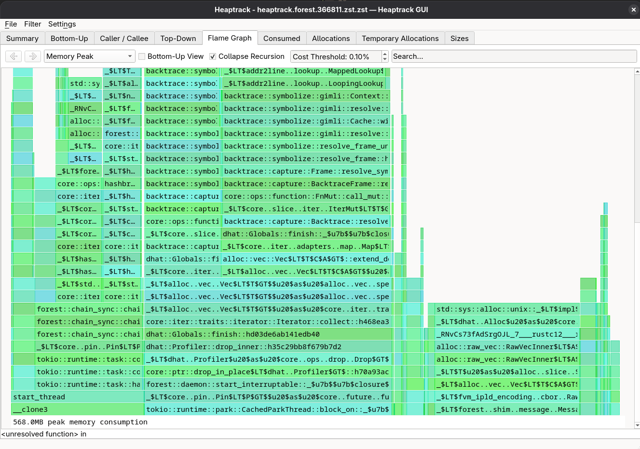Click the back navigation arrow icon
The width and height of the screenshot is (640, 449).
tap(14, 56)
